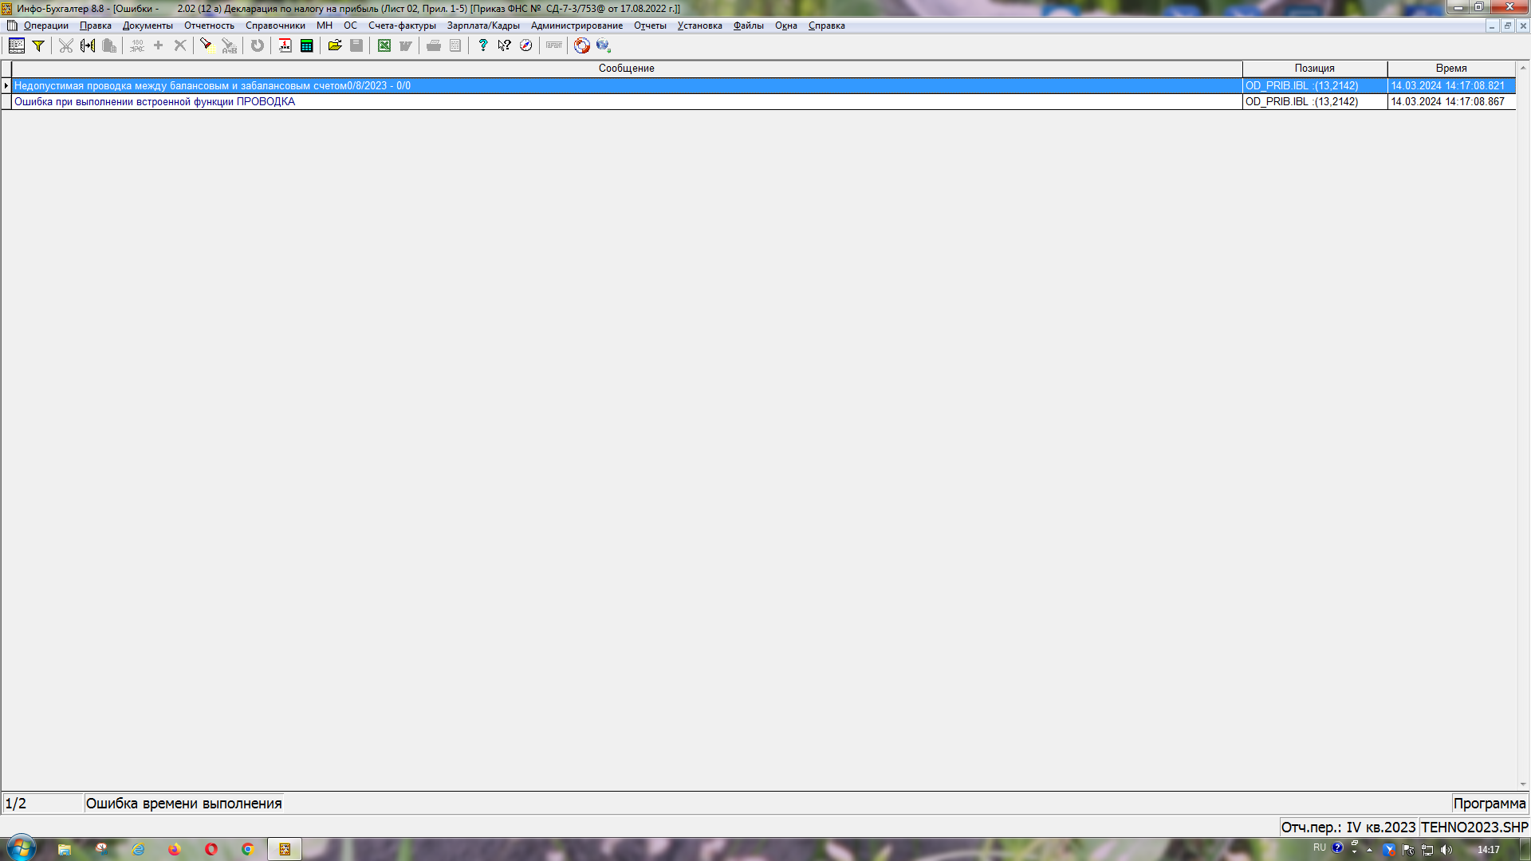Open the Справочники menu
Screen dimensions: 1531x861
click(275, 26)
